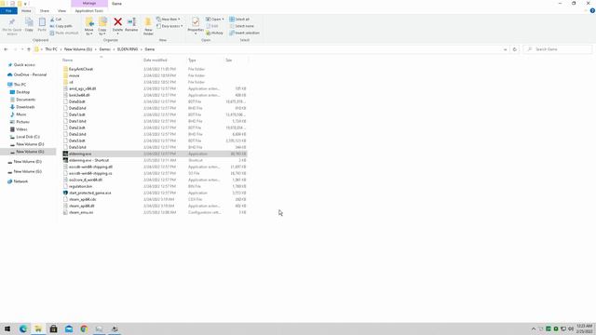
Task: Open the Application Tools tab
Action: [89, 10]
